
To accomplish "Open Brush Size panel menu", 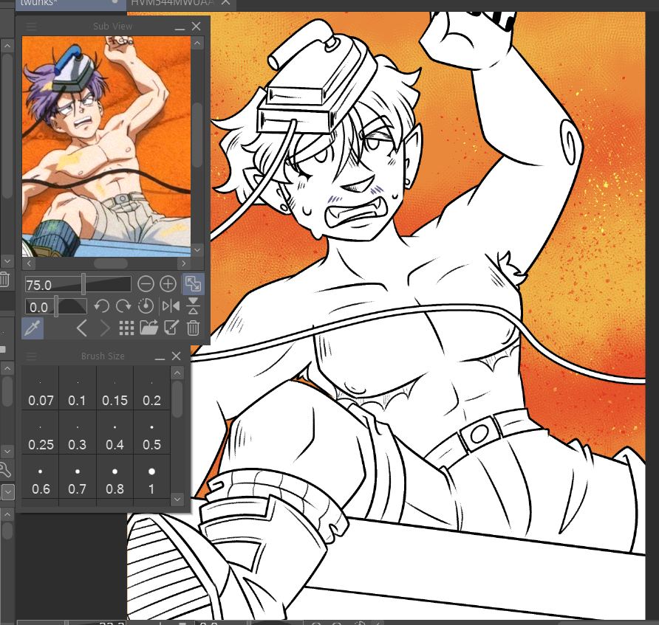I will coord(31,356).
